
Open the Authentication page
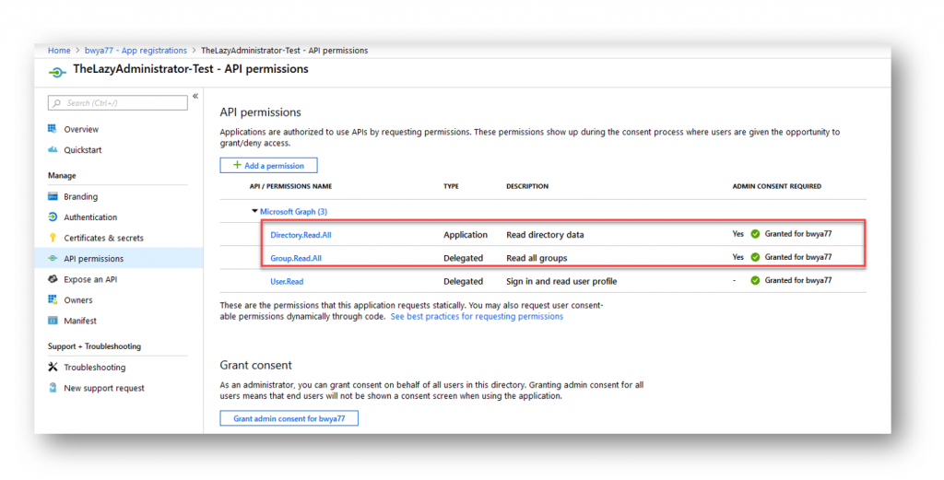point(90,217)
